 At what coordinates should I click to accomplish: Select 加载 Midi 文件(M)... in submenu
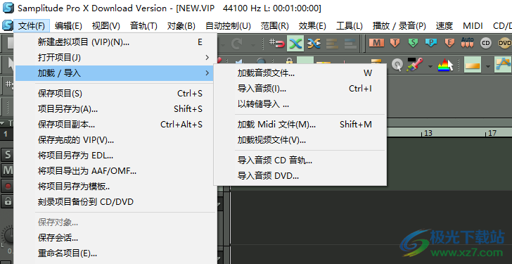(300, 124)
